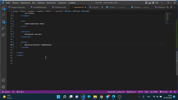
Task: Expand DFDX breadcrumb folder
Action: tap(48, 11)
